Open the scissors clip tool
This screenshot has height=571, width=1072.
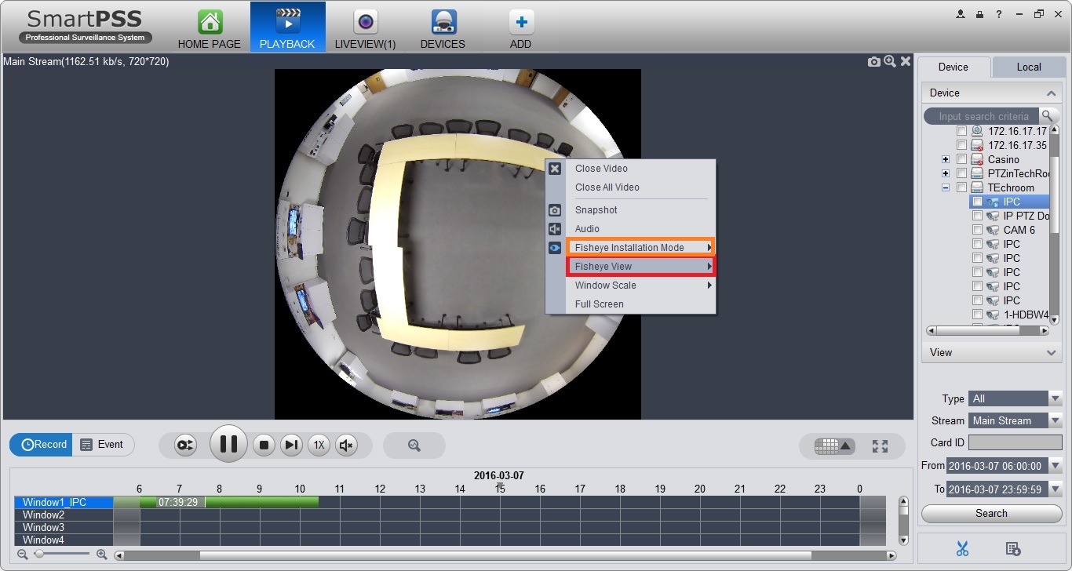962,549
